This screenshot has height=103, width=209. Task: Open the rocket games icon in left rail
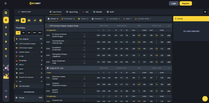[x=6, y=27]
